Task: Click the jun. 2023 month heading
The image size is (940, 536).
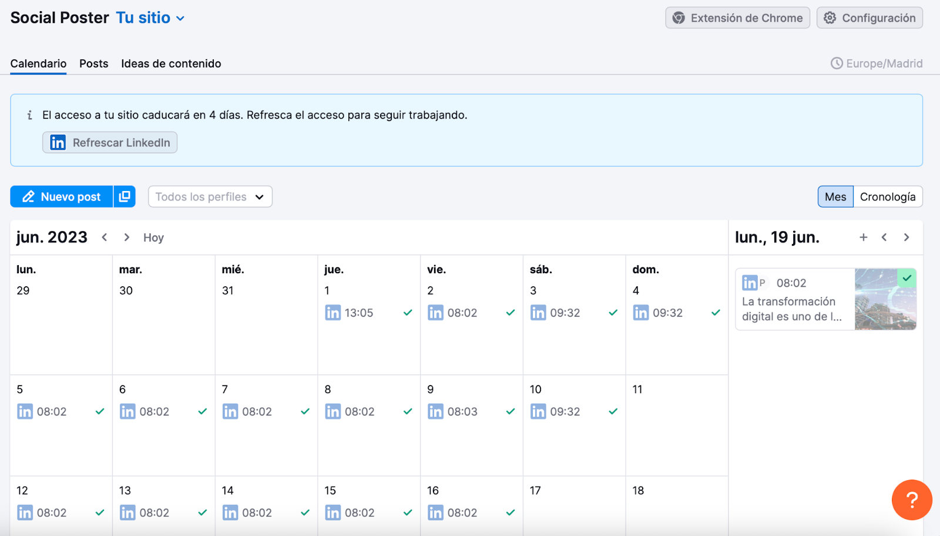Action: click(x=52, y=237)
